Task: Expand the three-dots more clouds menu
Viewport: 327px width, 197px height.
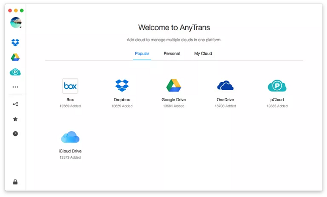Action: 15,87
